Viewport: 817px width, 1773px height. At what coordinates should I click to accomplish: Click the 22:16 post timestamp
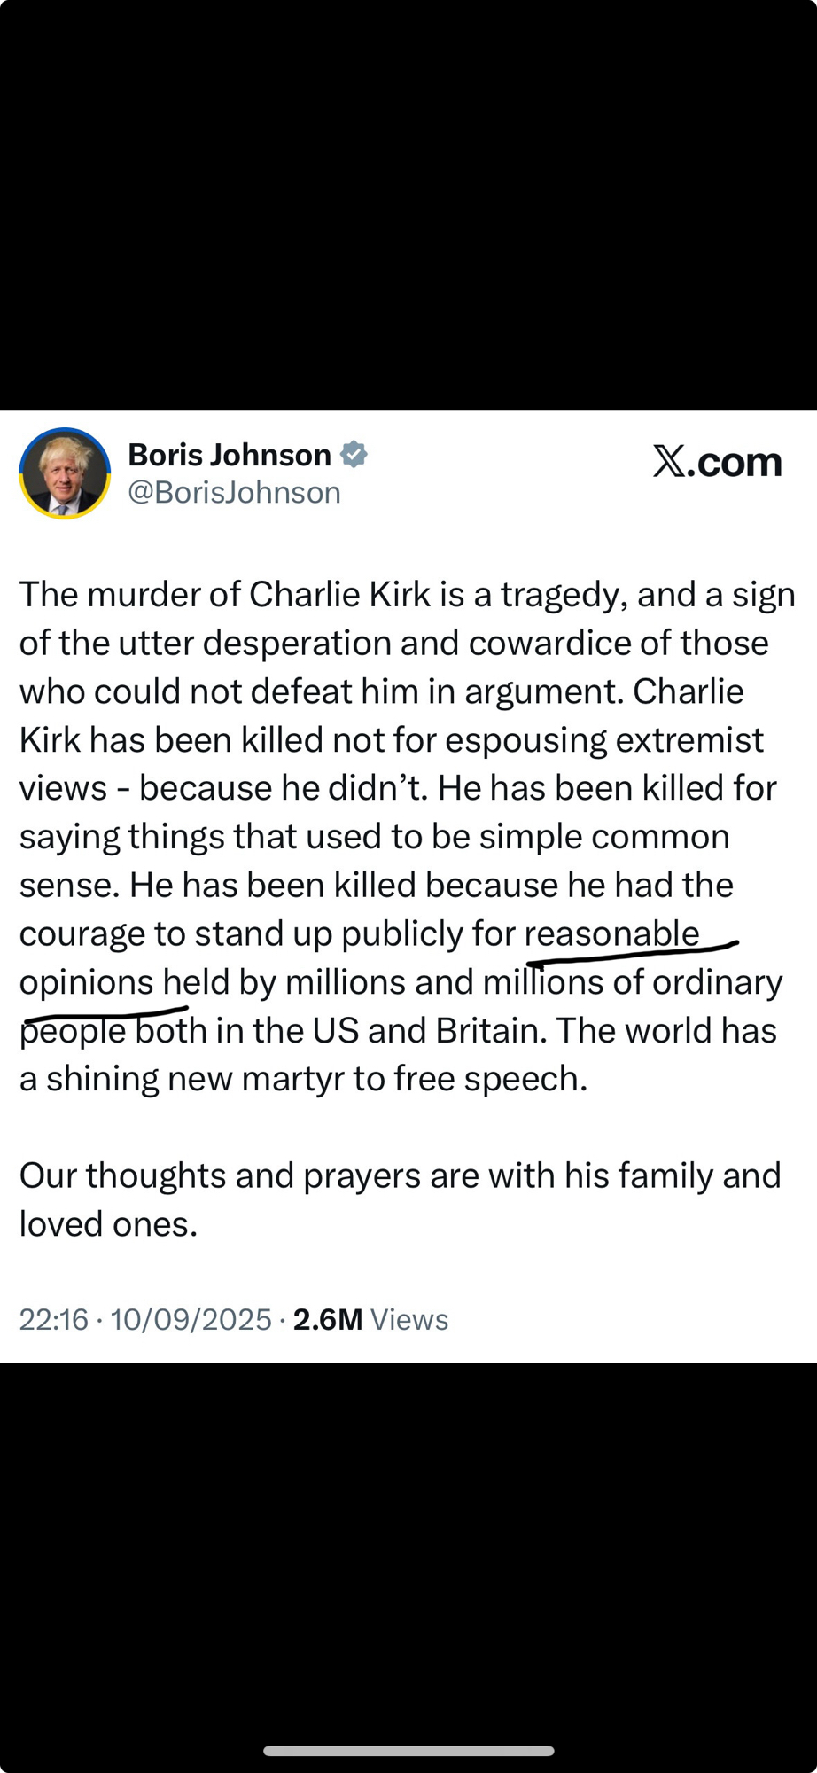[x=53, y=1320]
